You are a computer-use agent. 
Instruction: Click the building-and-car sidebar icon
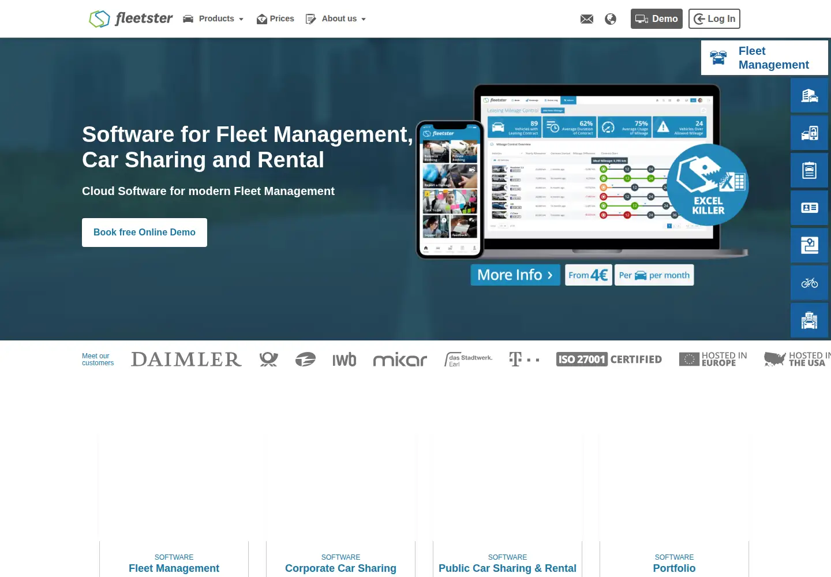(810, 95)
